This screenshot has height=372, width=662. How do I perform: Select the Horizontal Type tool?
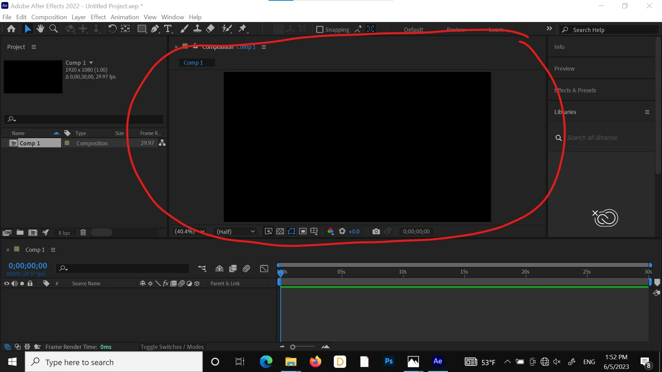(x=168, y=29)
